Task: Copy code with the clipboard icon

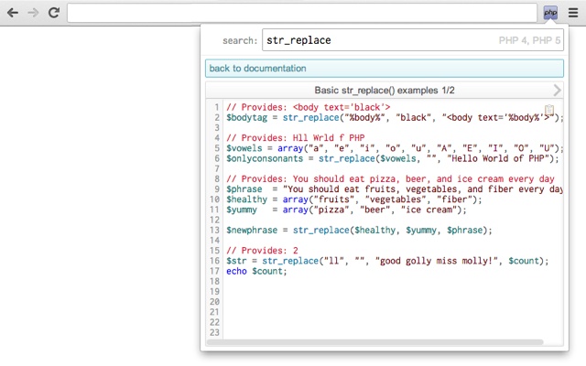Action: coord(549,110)
